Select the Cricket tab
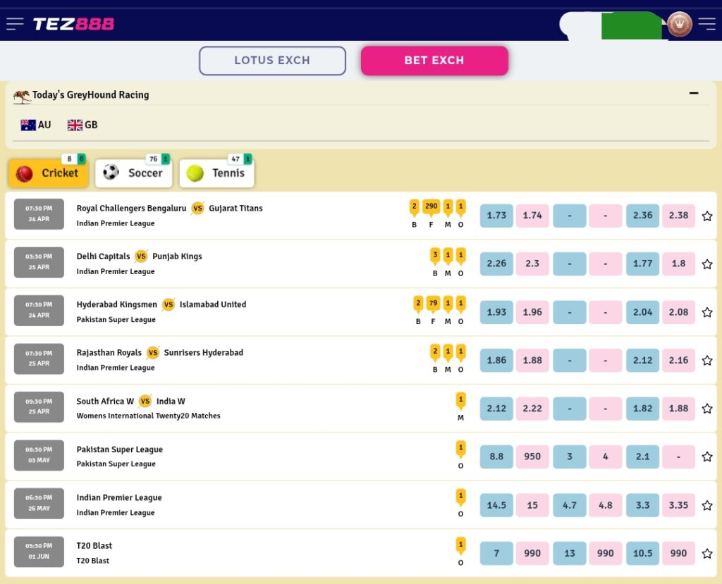The height and width of the screenshot is (584, 722). click(x=48, y=173)
